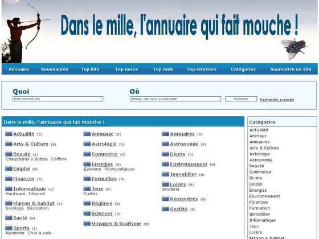Click the folder icon beside Astronomie
319x239 pixels.
click(x=165, y=143)
